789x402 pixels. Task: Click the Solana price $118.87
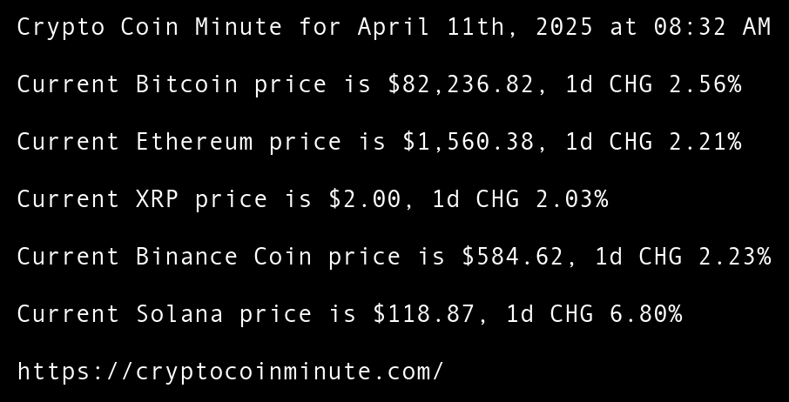[423, 314]
